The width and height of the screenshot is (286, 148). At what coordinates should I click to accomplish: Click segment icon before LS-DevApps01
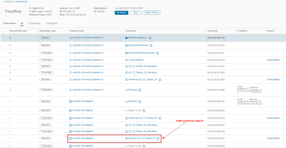coord(127,60)
